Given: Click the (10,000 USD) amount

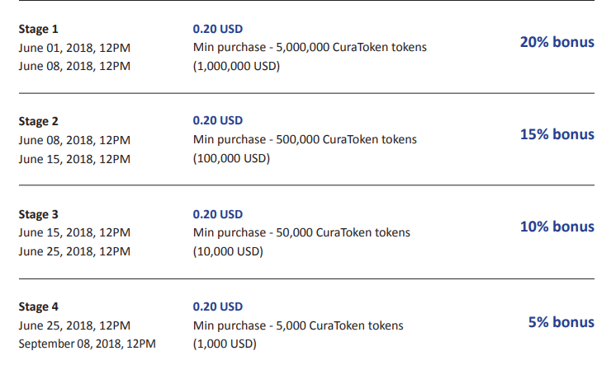Looking at the screenshot, I should point(228,251).
